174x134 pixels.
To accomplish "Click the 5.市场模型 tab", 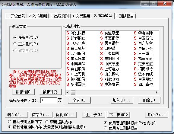I will click(103, 15).
